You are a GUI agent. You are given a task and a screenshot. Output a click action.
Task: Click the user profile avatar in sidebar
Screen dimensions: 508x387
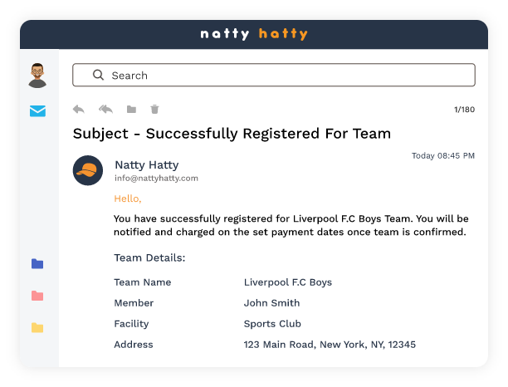pos(37,76)
